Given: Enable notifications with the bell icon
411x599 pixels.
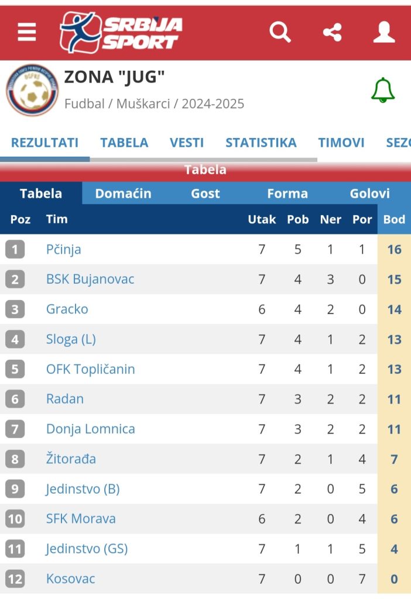Looking at the screenshot, I should click(383, 90).
